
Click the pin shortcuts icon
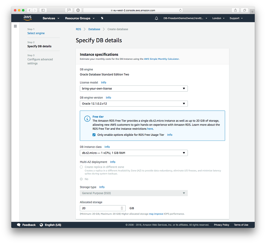102,18
